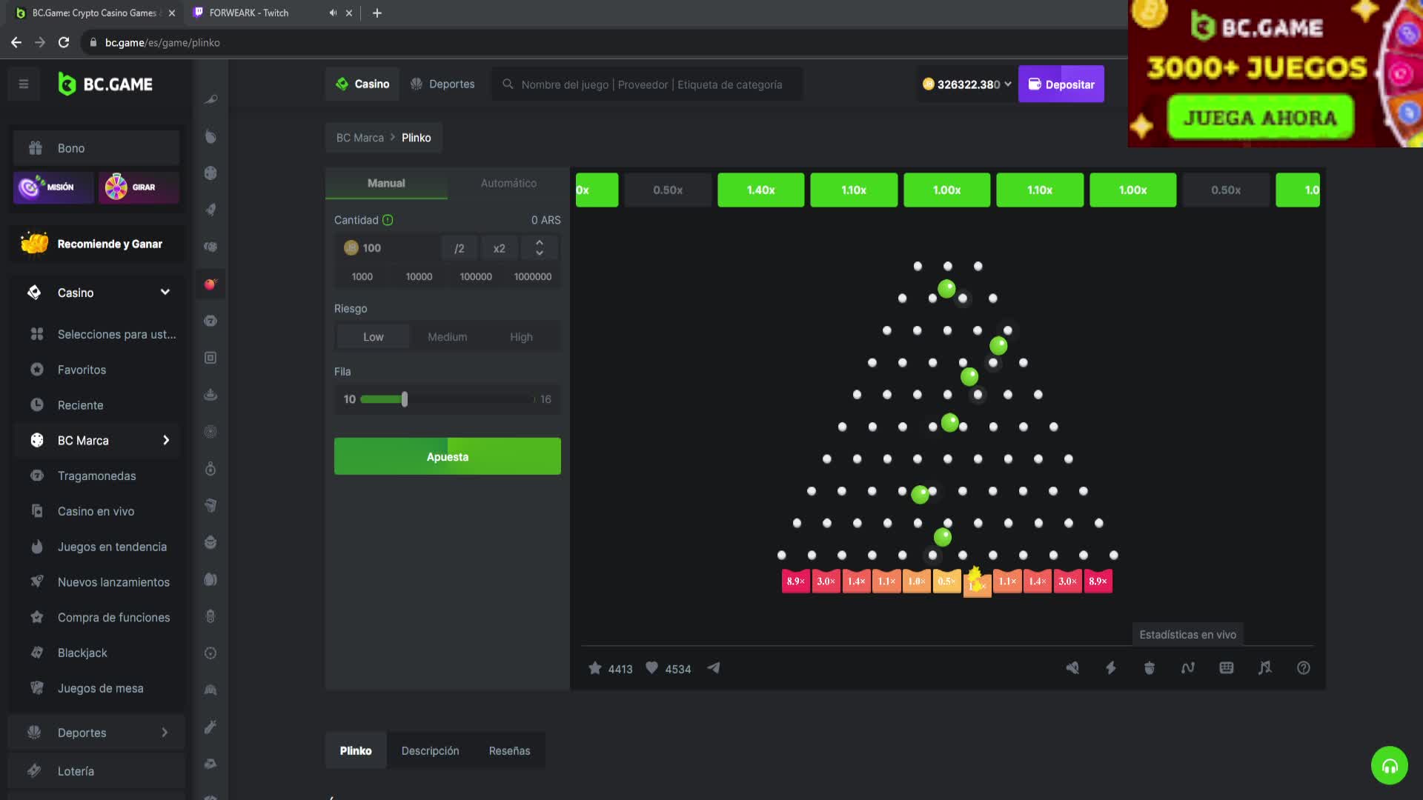Toggle the lightning turbo mode icon
Viewport: 1423px width, 800px height.
click(1111, 668)
